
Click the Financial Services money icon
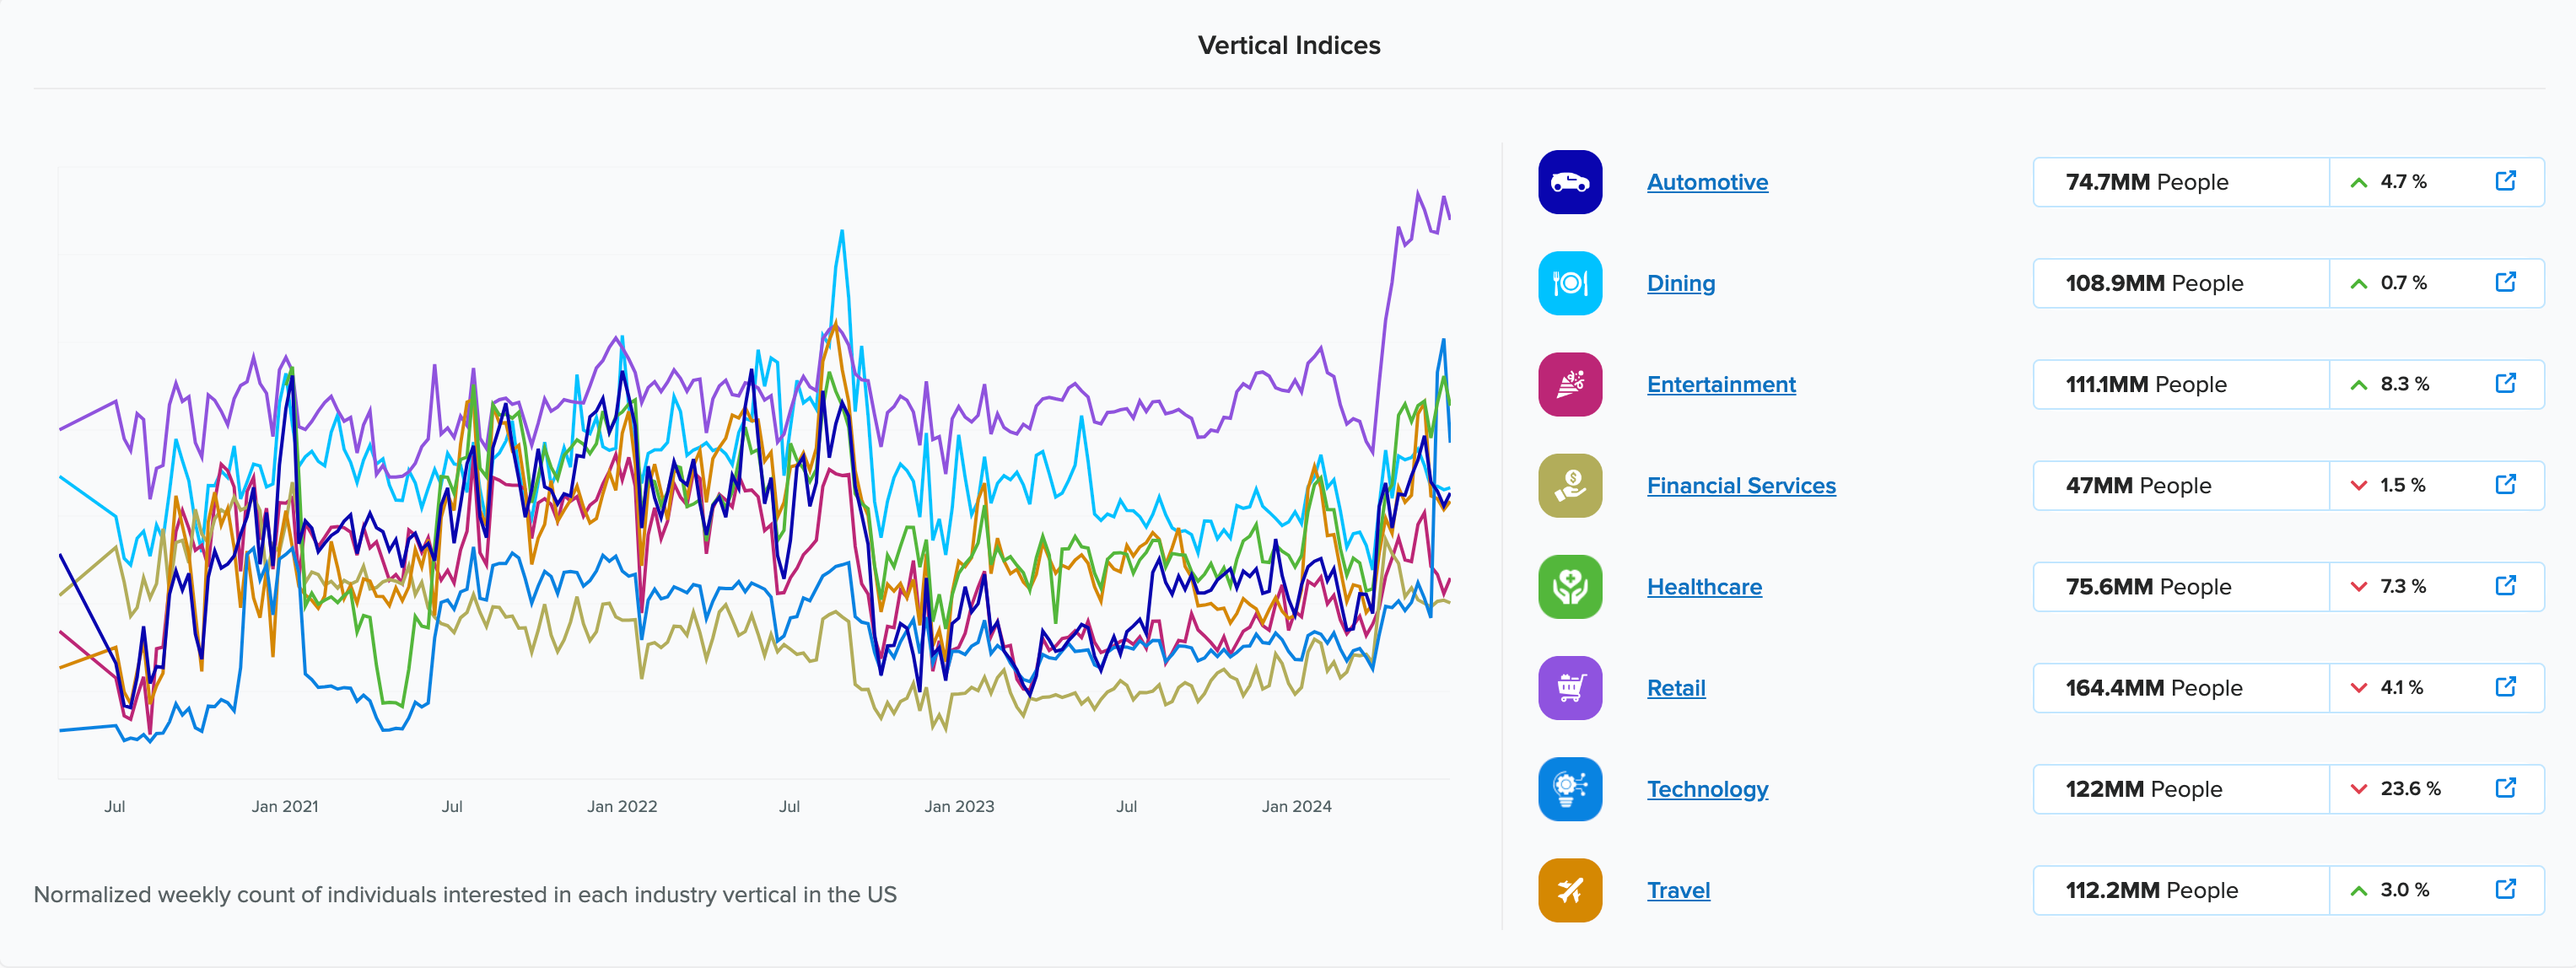pyautogui.click(x=1569, y=486)
